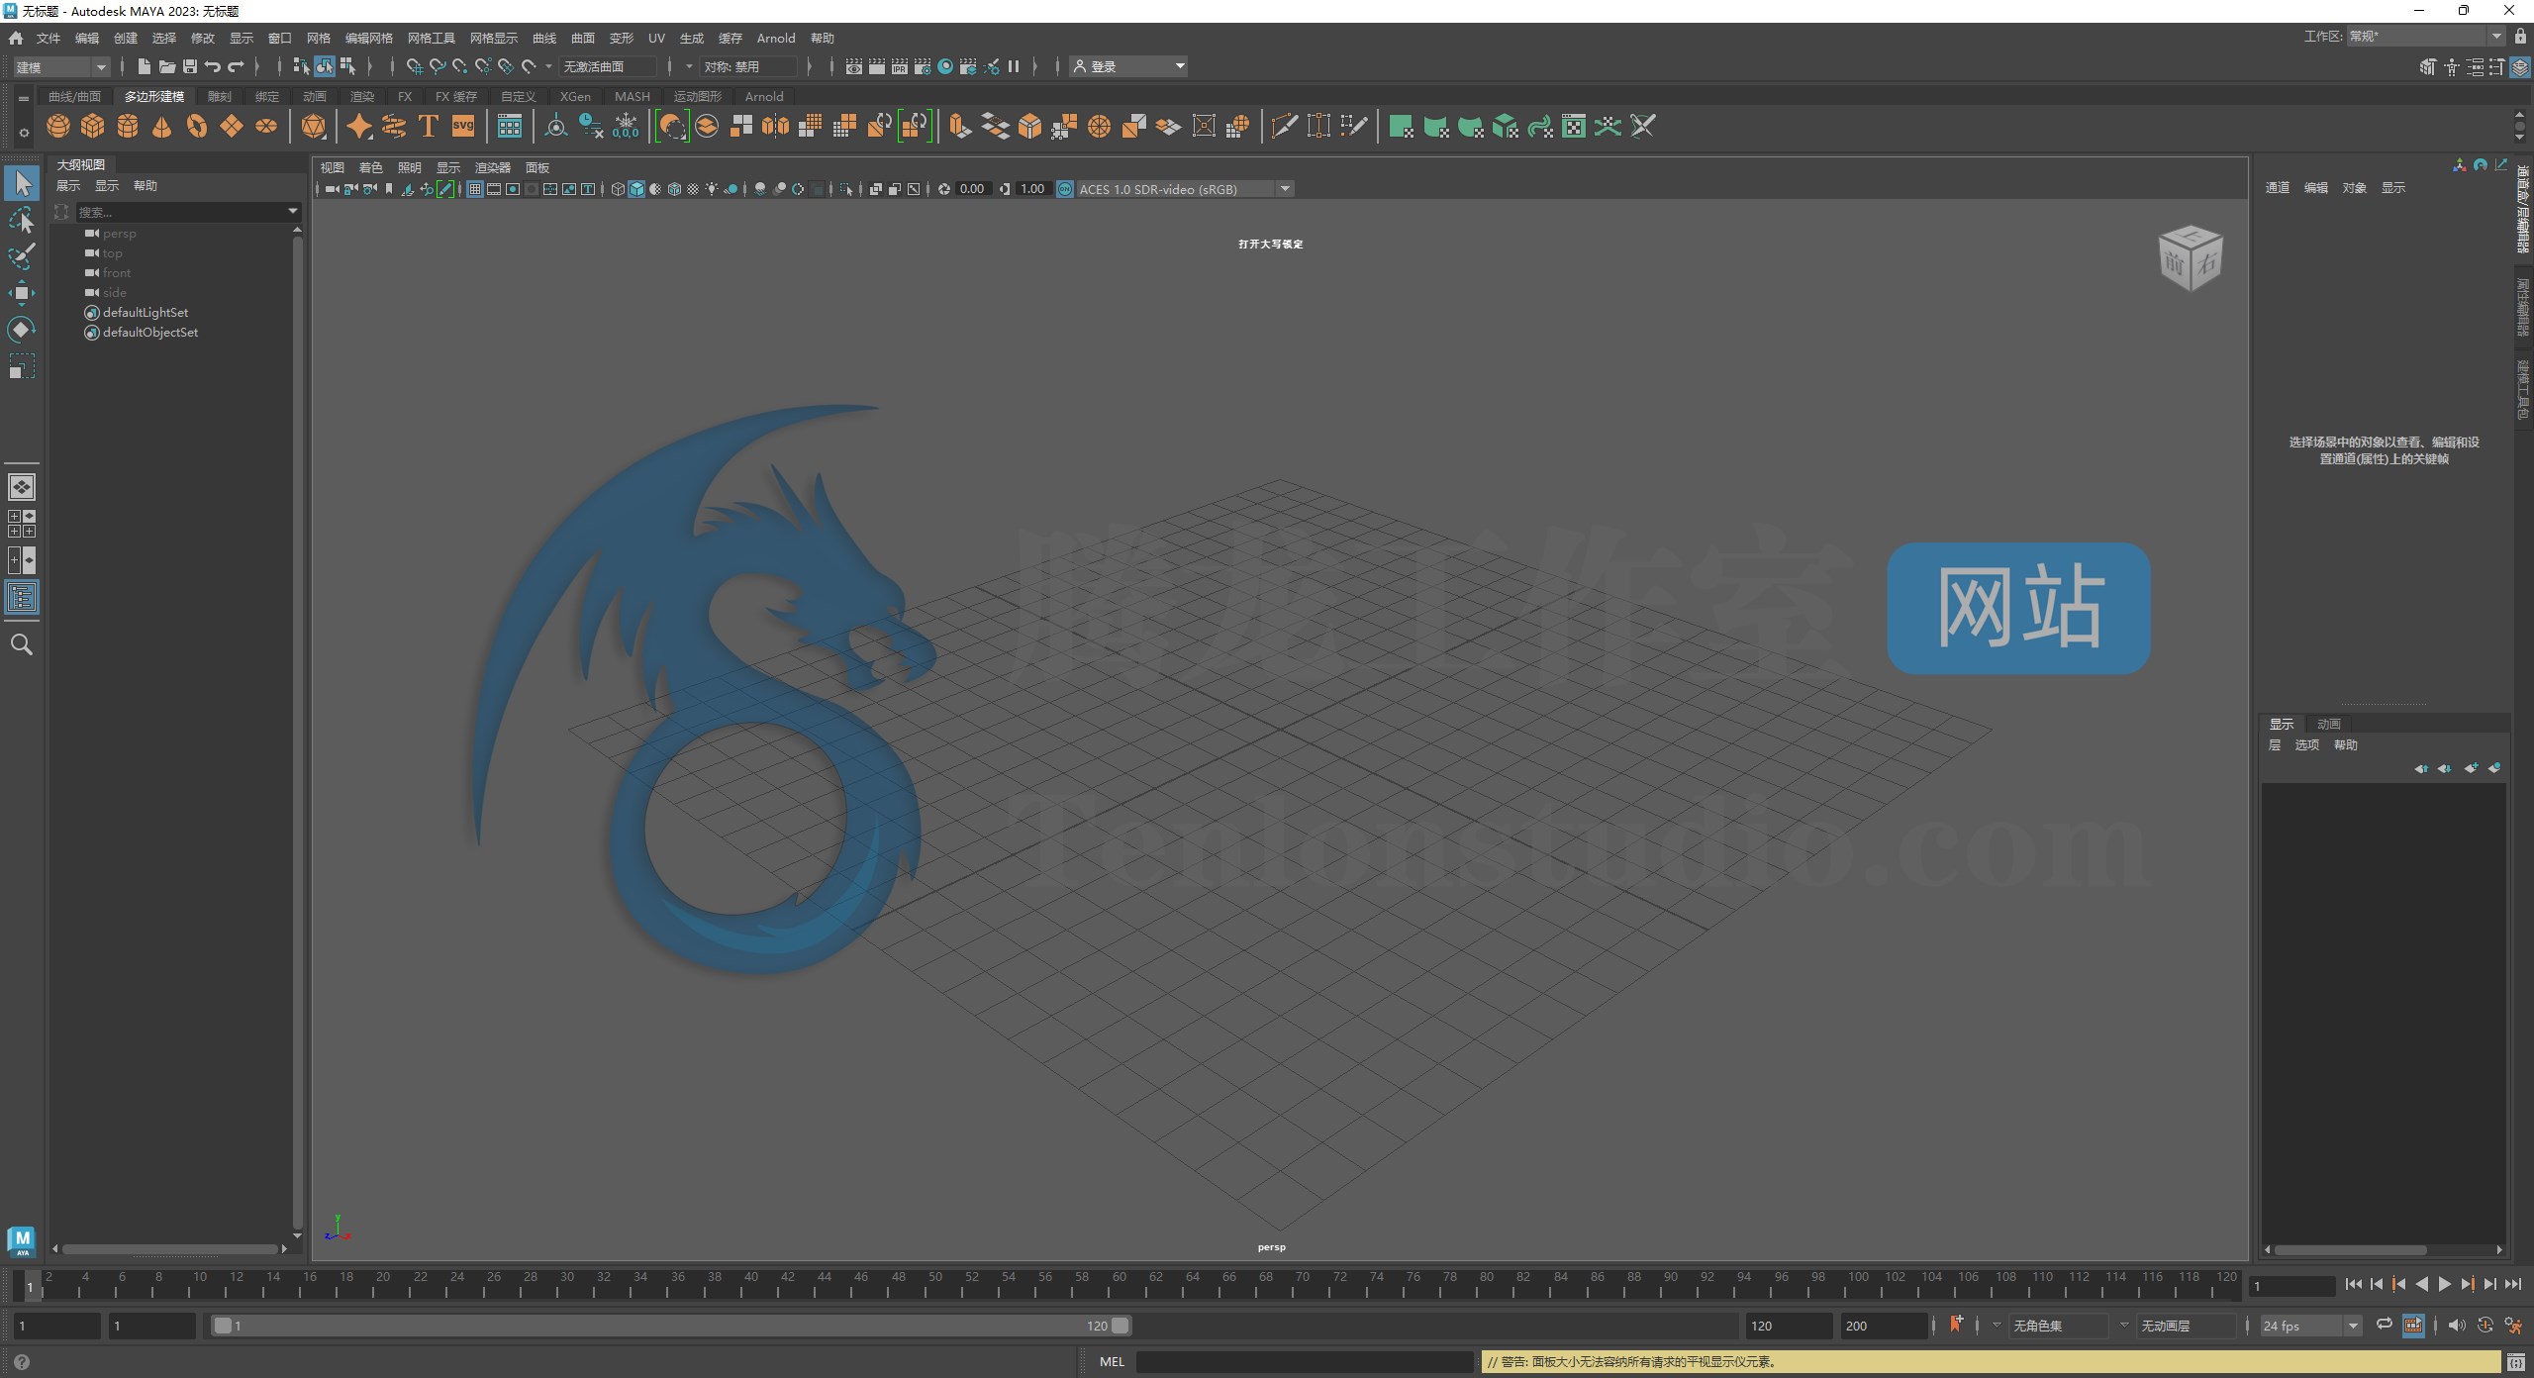Create a polygon sphere from the shelf
Image resolution: width=2534 pixels, height=1378 pixels.
58,127
